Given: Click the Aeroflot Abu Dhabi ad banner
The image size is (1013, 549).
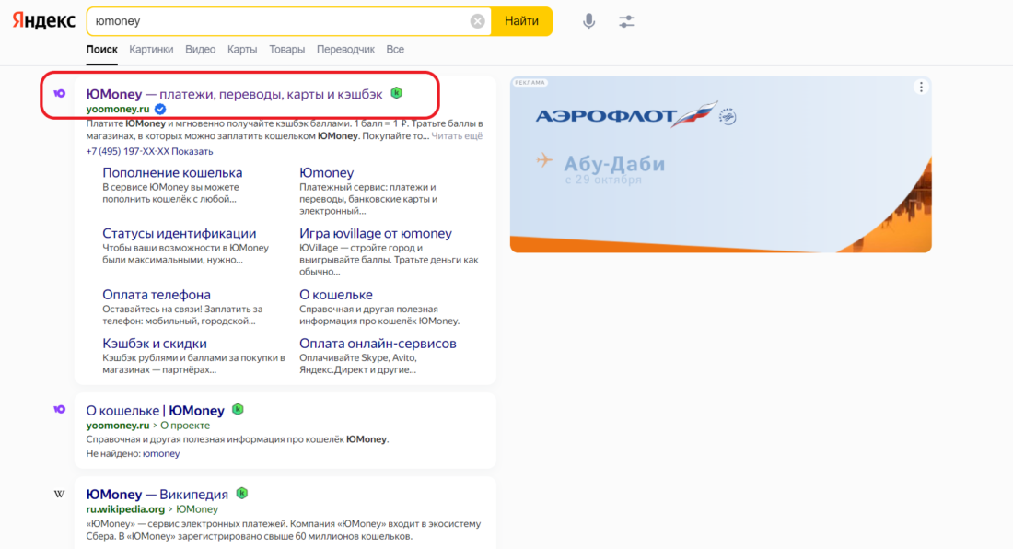Looking at the screenshot, I should click(720, 166).
